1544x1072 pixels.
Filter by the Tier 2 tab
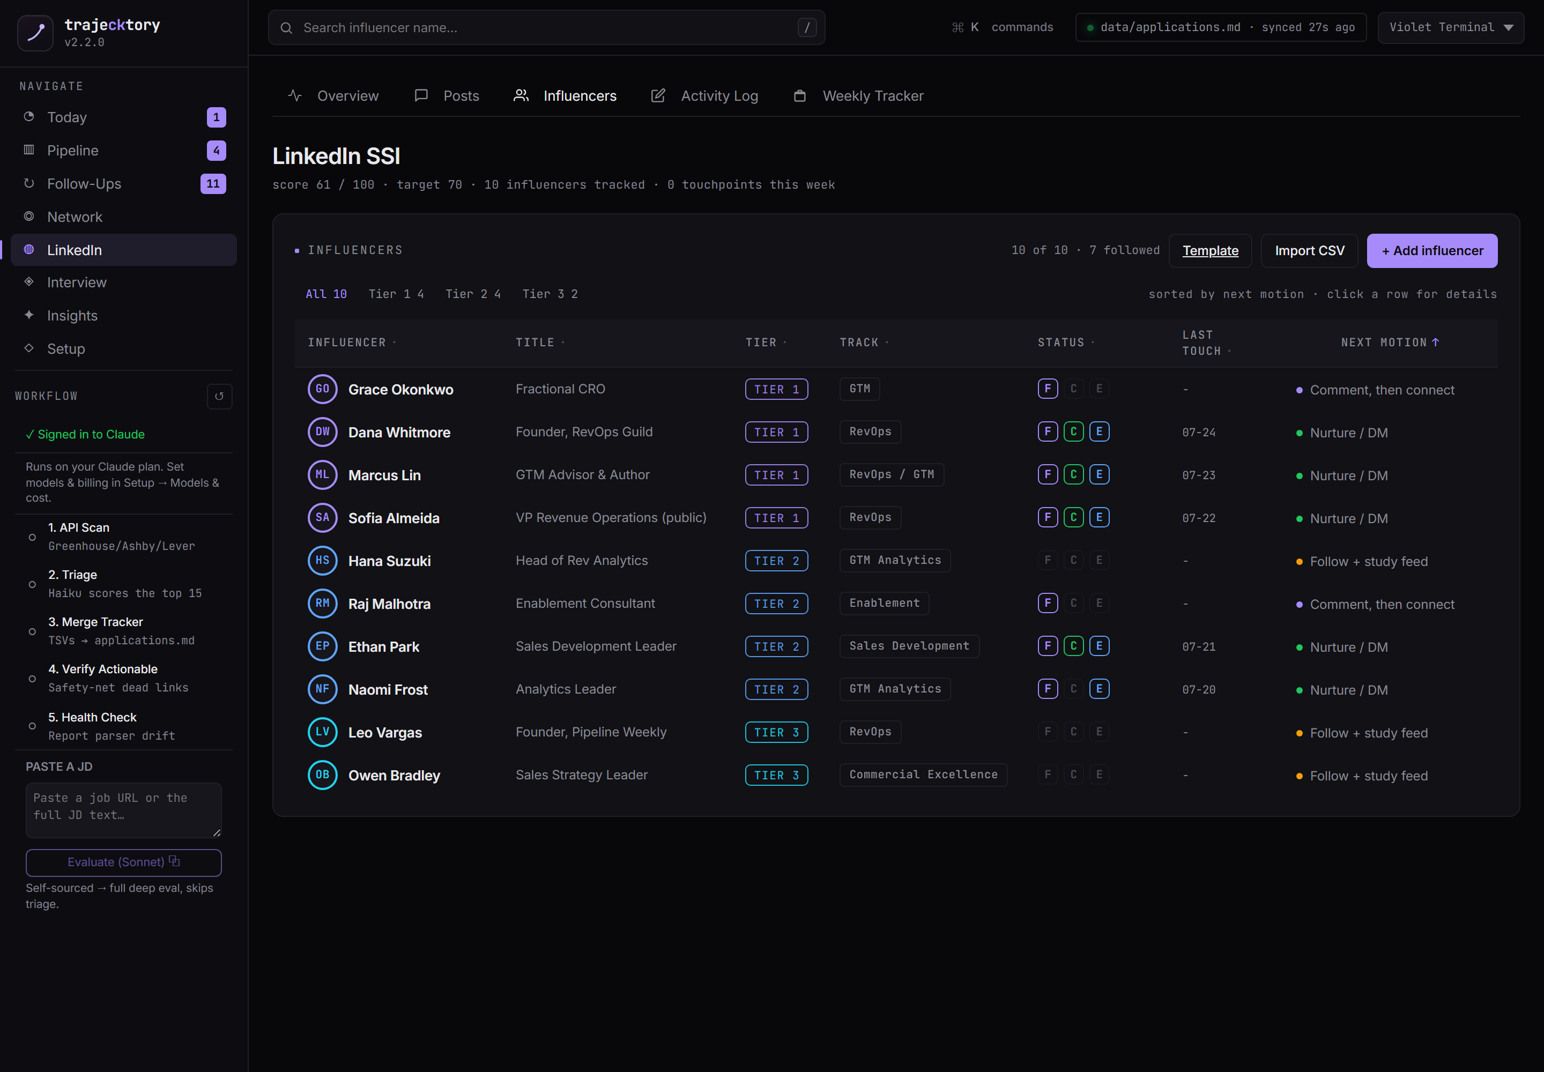pyautogui.click(x=473, y=294)
